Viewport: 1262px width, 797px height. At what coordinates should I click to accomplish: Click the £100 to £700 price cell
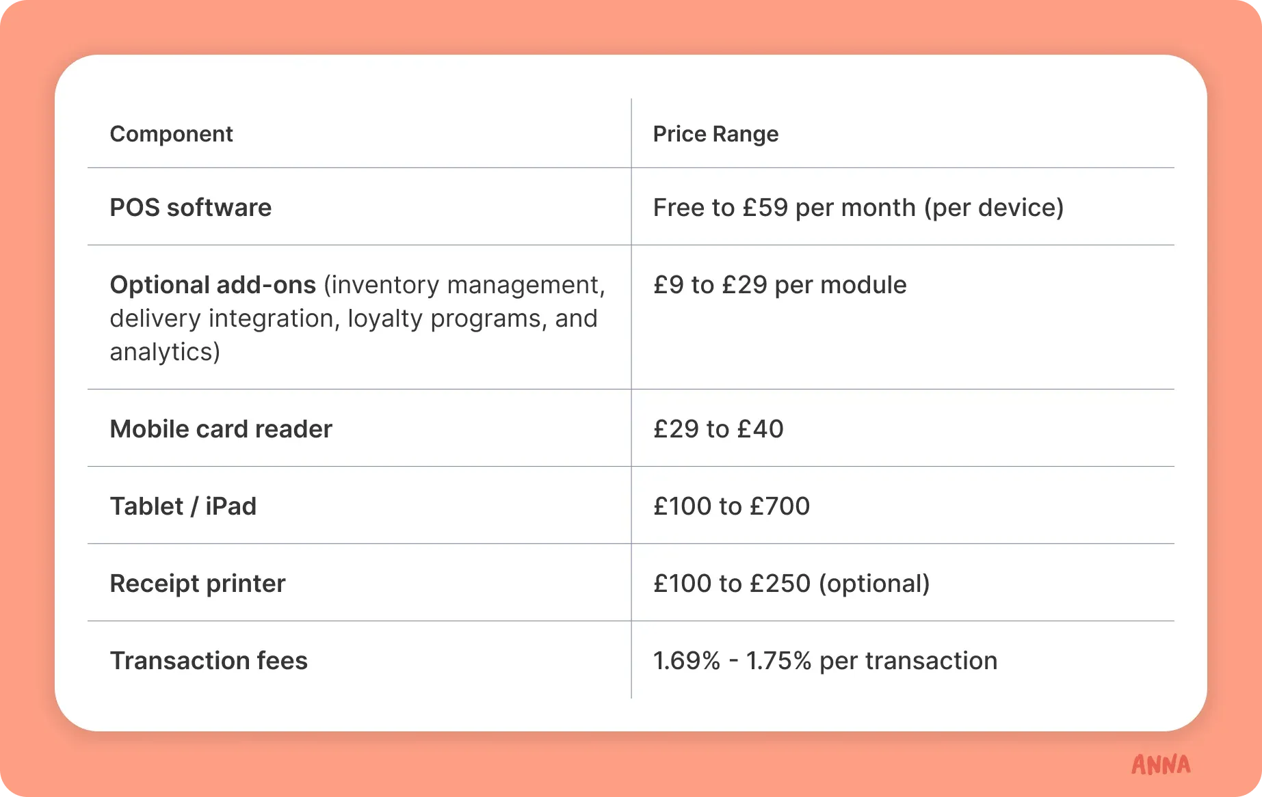(x=731, y=506)
